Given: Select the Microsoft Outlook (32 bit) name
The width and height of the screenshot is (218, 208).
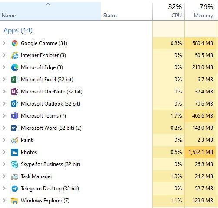Looking at the screenshot, I should pyautogui.click(x=50, y=104).
